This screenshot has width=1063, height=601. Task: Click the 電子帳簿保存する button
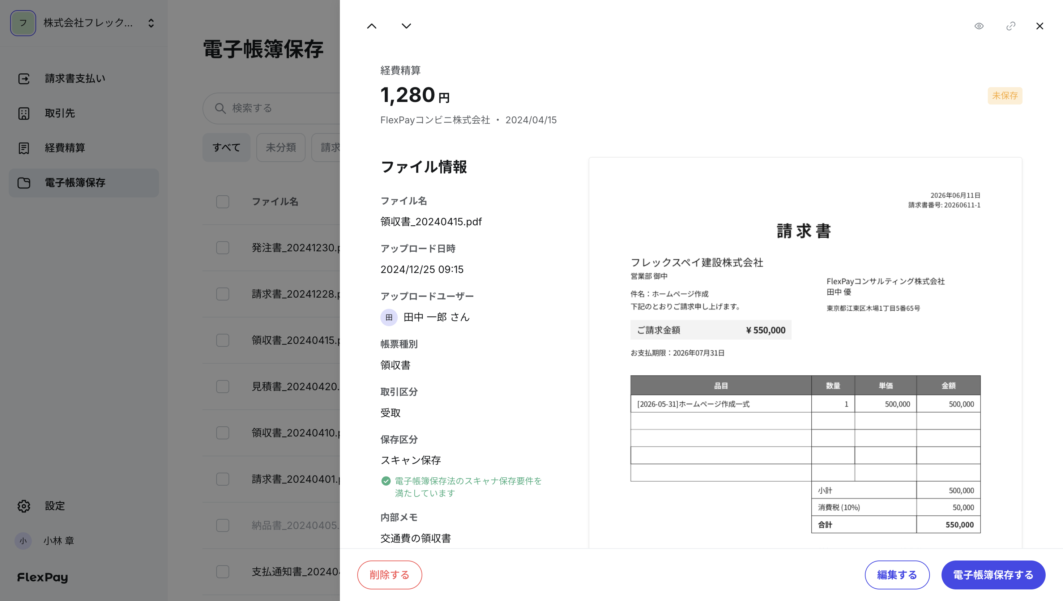[x=993, y=575]
